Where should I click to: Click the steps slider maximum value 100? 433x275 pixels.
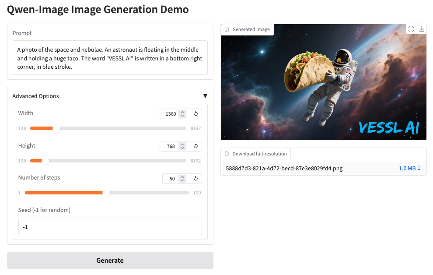click(x=197, y=193)
